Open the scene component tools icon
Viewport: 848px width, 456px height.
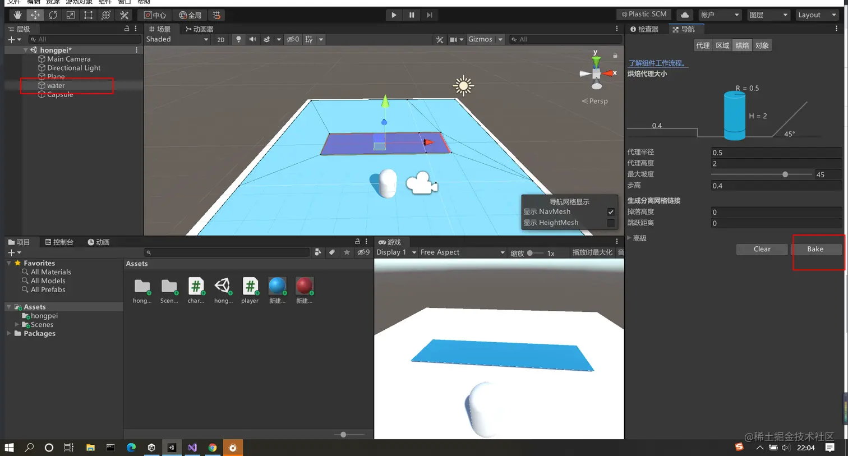click(440, 39)
